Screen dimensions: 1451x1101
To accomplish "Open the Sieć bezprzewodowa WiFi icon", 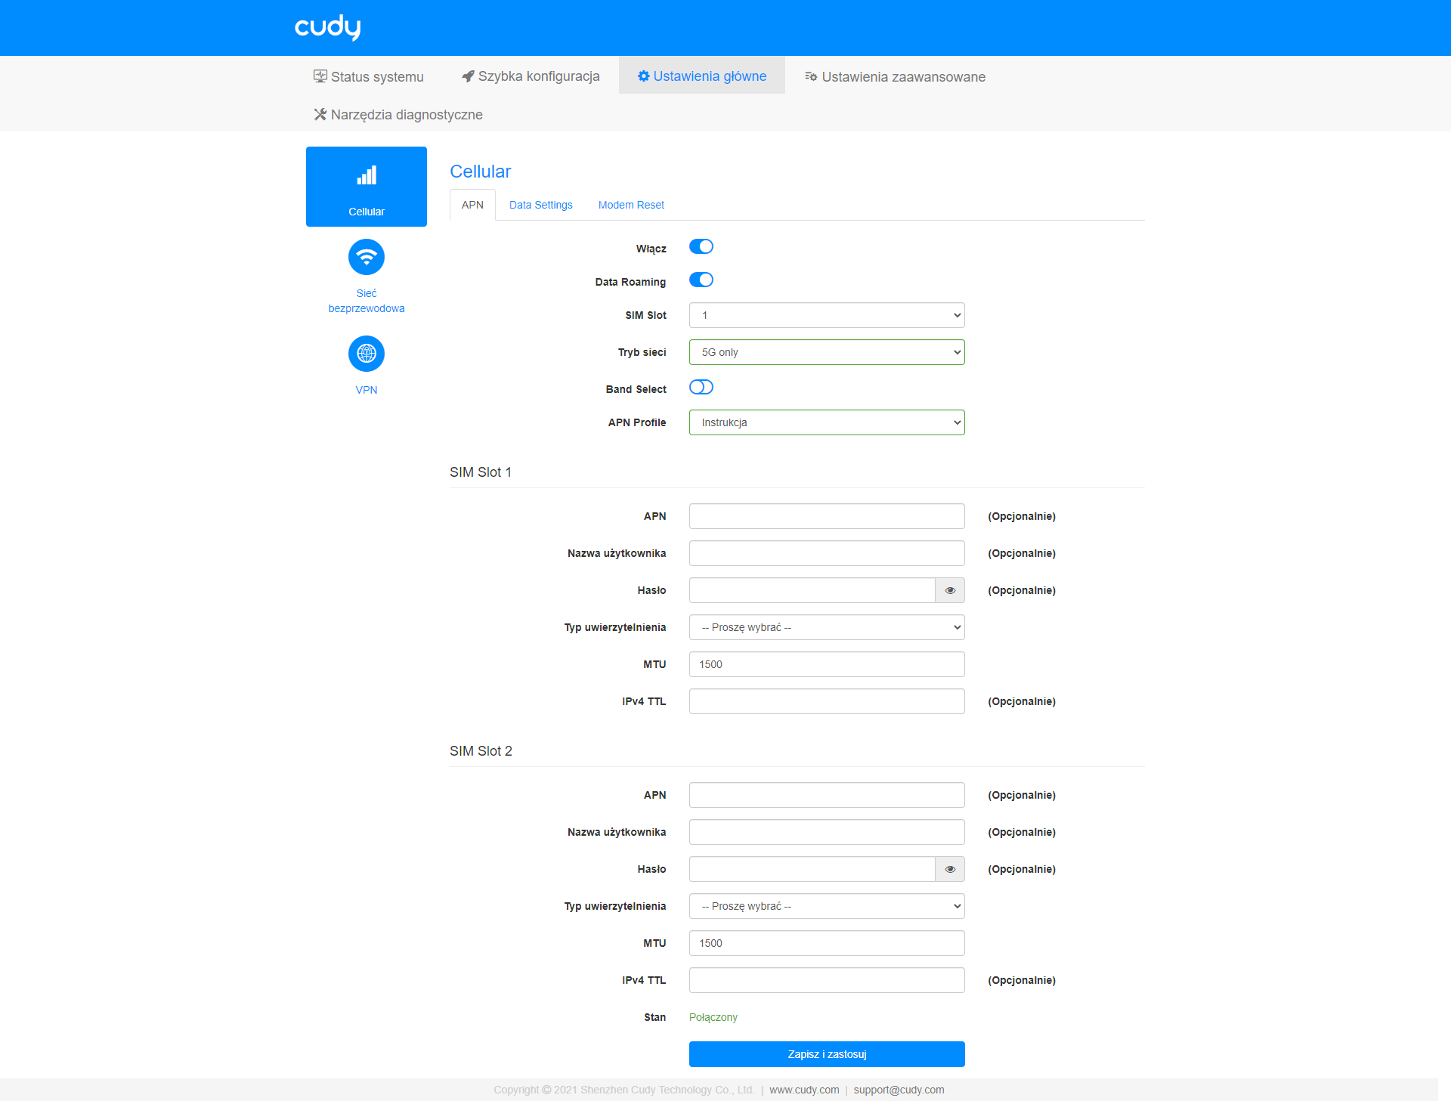I will [x=367, y=258].
